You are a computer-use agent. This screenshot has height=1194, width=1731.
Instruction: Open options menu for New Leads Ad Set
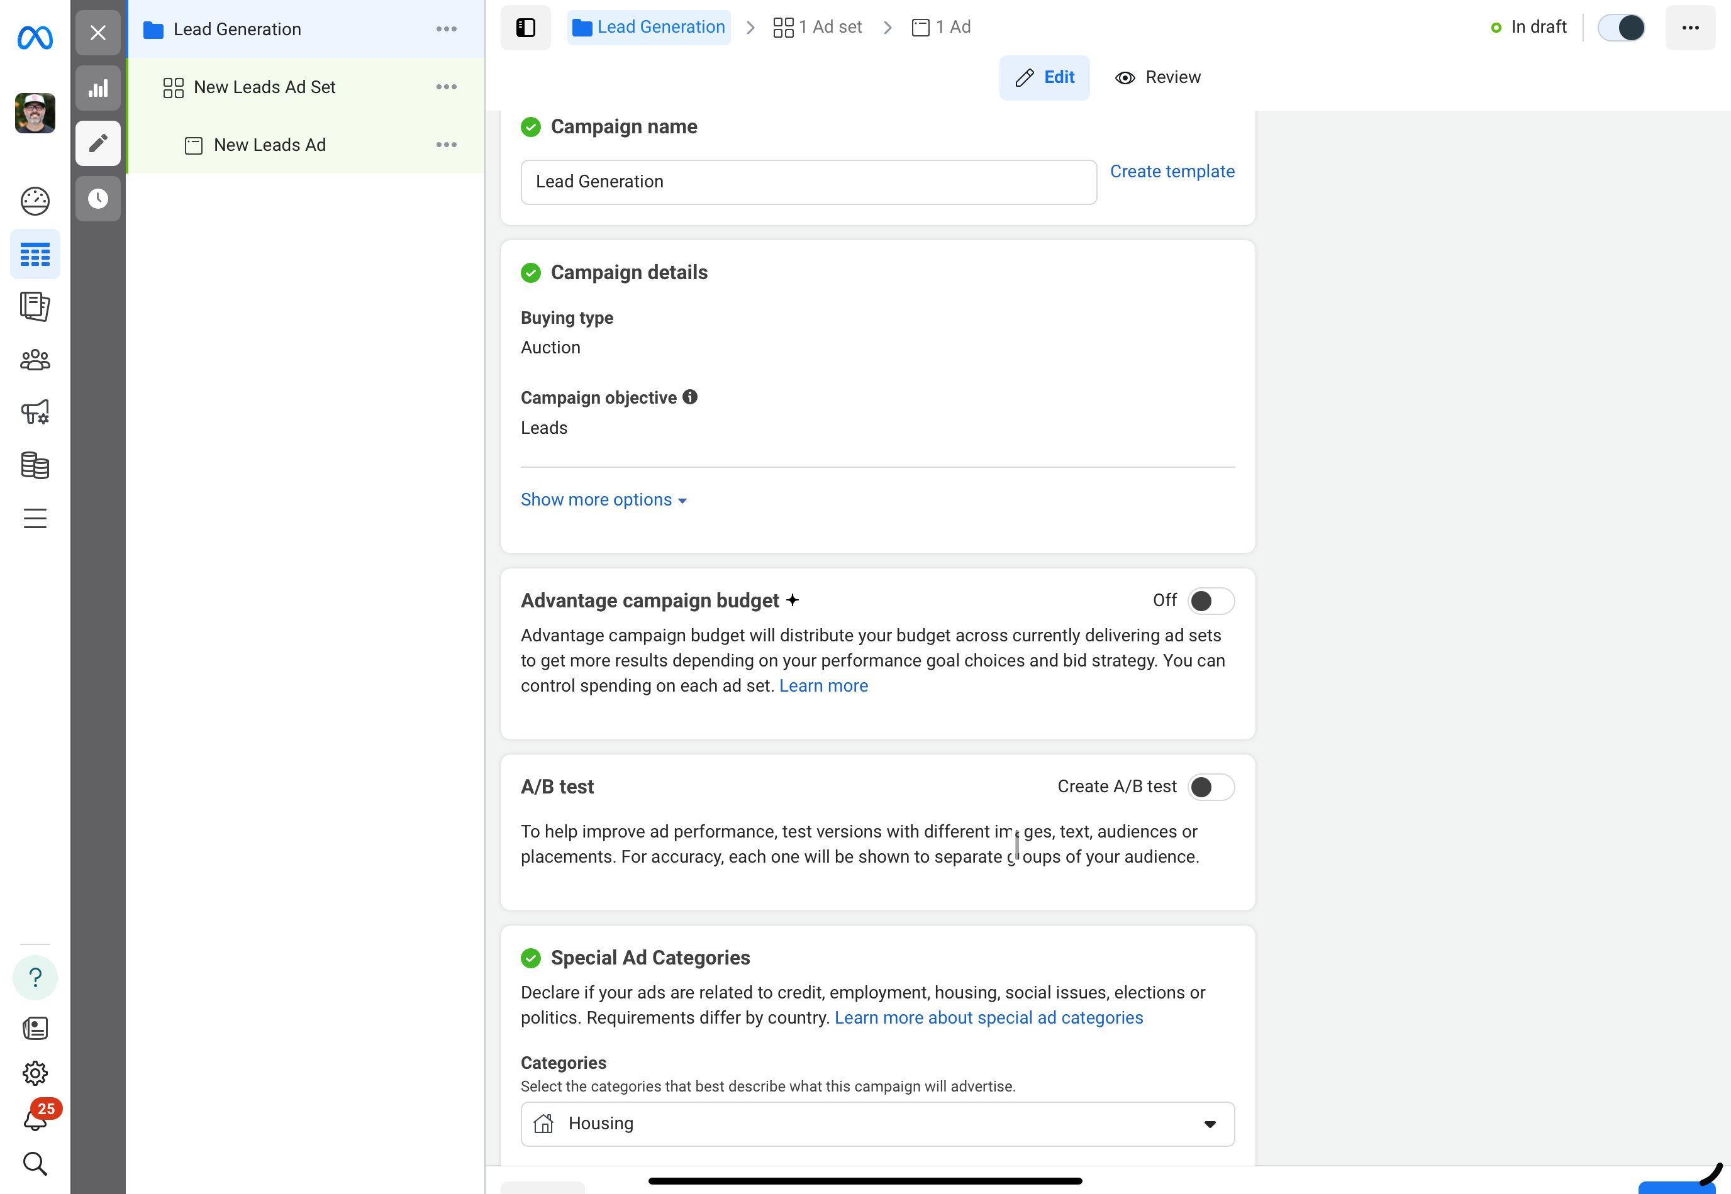446,87
